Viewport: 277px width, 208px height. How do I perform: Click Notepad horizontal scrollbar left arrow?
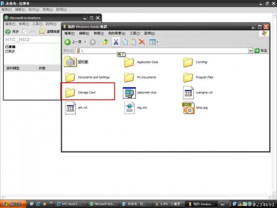[x=3, y=197]
